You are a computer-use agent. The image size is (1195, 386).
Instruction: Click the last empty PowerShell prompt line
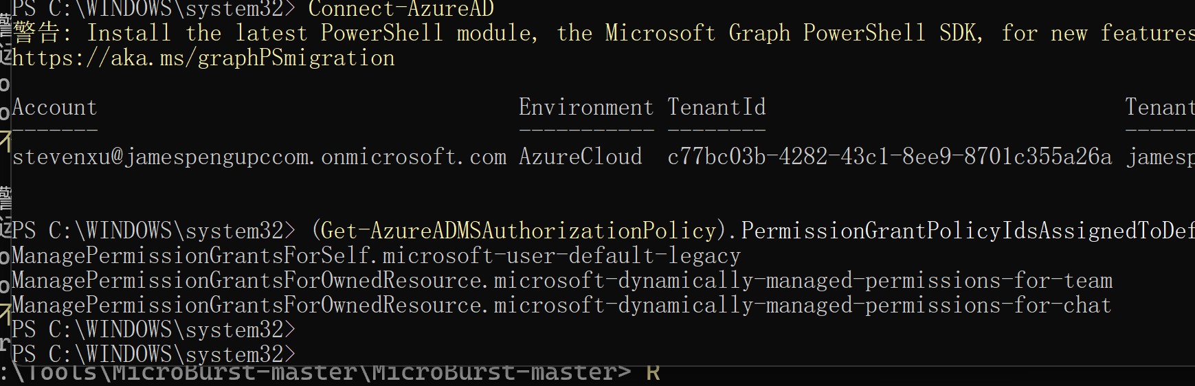pos(154,354)
